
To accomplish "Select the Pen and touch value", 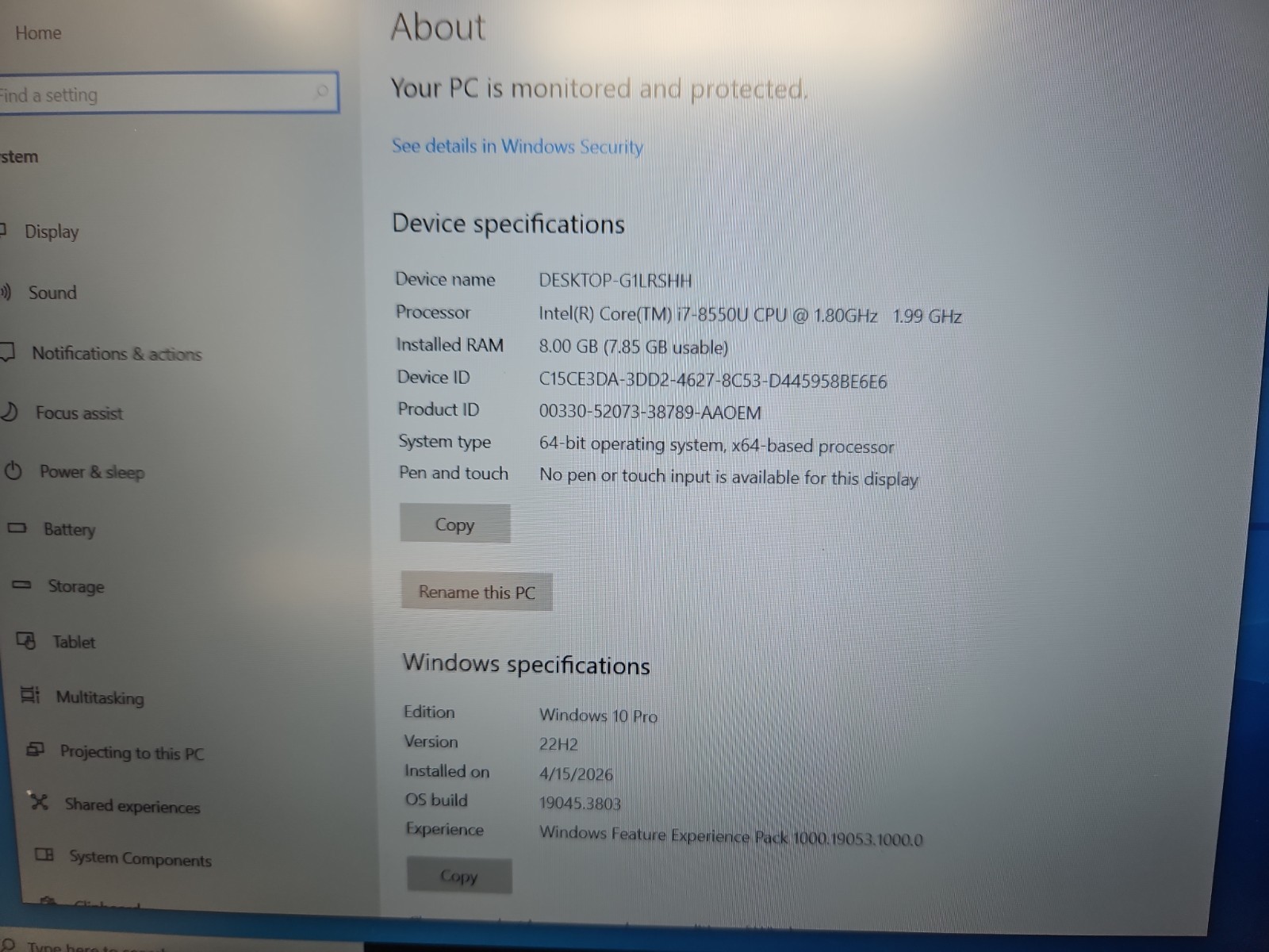I will [729, 478].
